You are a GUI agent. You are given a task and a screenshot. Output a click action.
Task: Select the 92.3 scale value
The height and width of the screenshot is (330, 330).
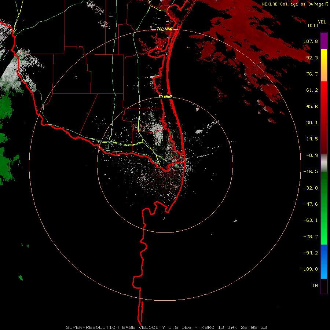click(312, 58)
